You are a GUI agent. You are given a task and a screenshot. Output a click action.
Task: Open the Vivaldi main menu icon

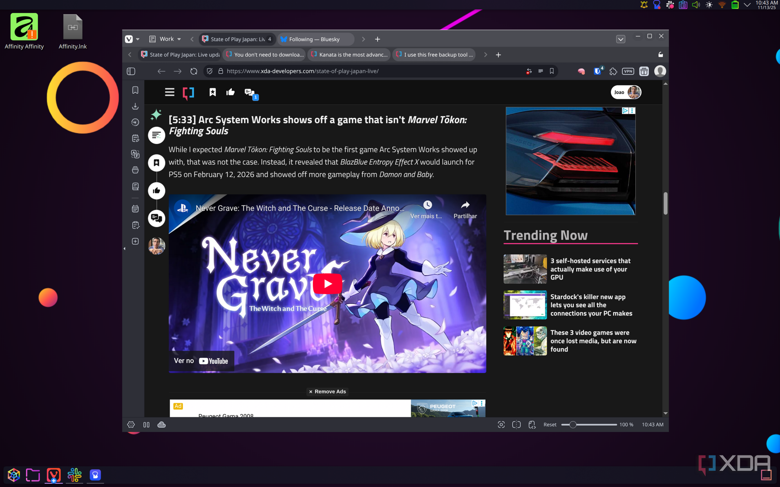pos(129,39)
